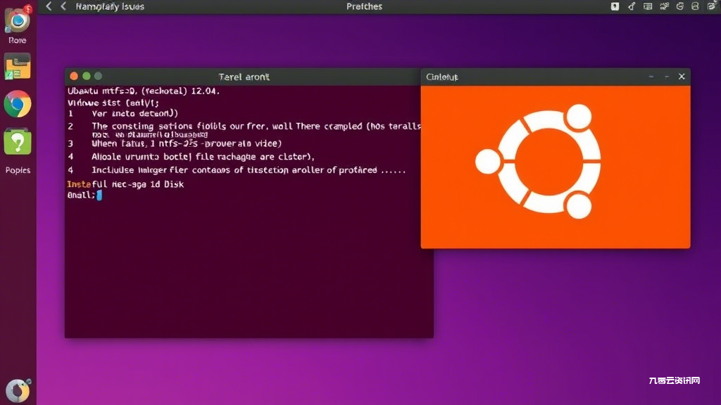Click the line 'Vidnwe stst (ealy(;'
721x405 pixels.
pyautogui.click(x=113, y=103)
